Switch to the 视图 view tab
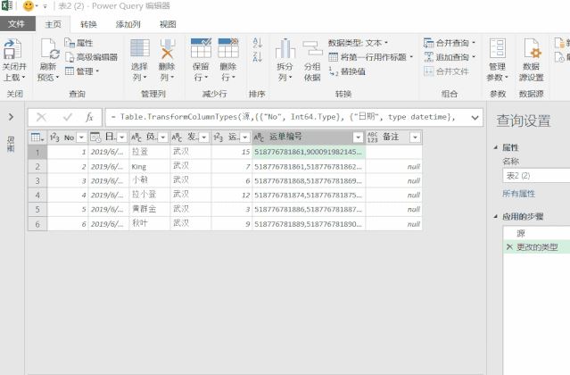Image resolution: width=570 pixels, height=375 pixels. click(168, 24)
